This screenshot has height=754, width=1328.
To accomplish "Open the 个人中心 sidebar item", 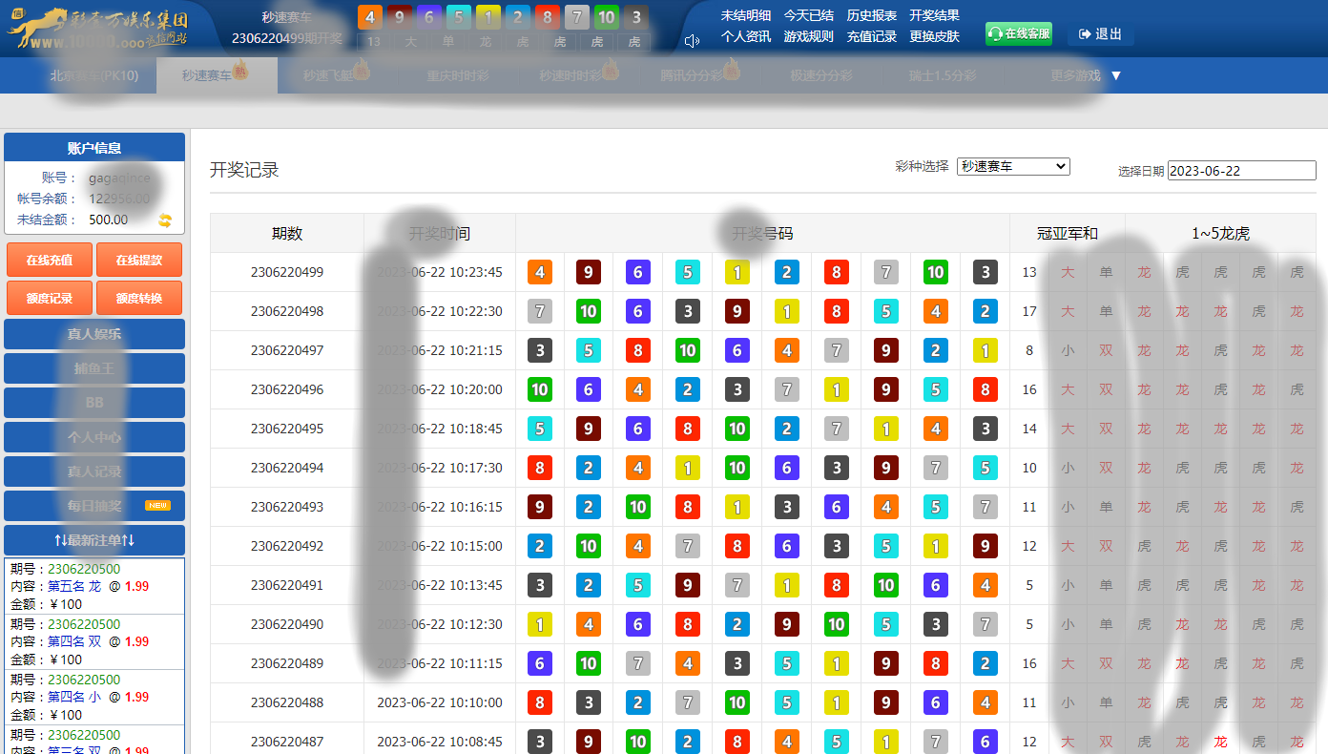I will tap(94, 437).
